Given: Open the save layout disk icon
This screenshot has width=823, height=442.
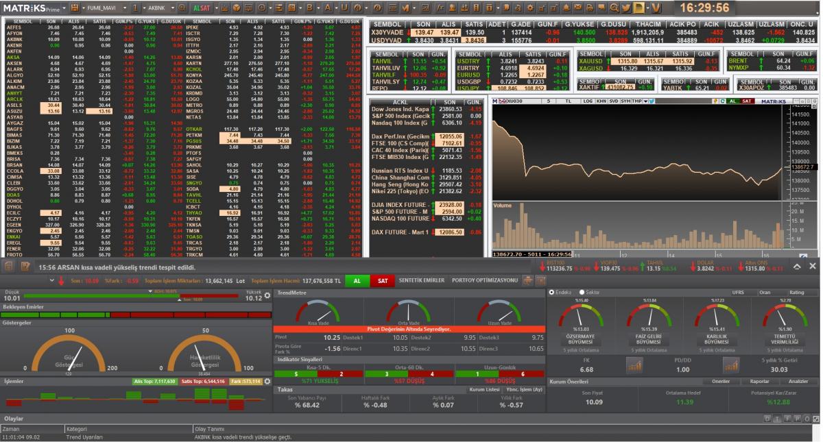Looking at the screenshot, I should pos(75,8).
